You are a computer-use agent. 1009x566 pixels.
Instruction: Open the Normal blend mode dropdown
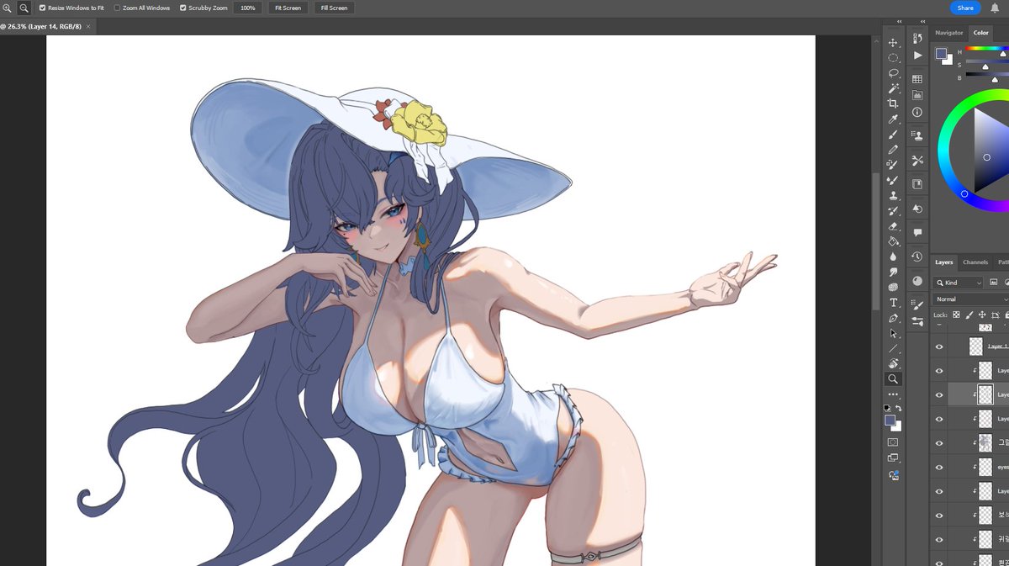tap(971, 299)
